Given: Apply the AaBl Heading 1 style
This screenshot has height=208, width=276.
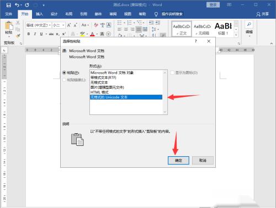Looking at the screenshot, I should tap(223, 29).
